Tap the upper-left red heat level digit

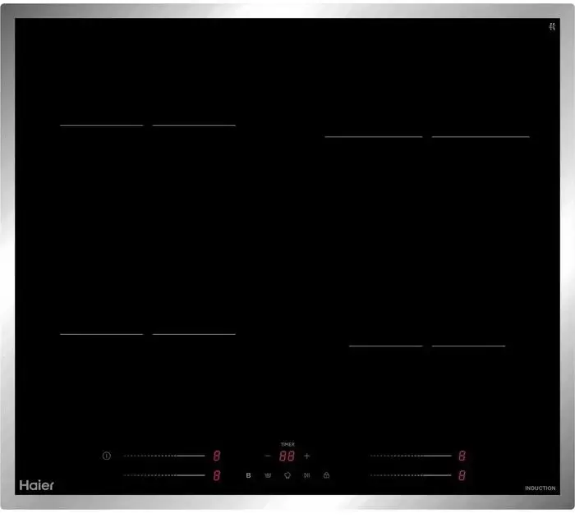[217, 456]
